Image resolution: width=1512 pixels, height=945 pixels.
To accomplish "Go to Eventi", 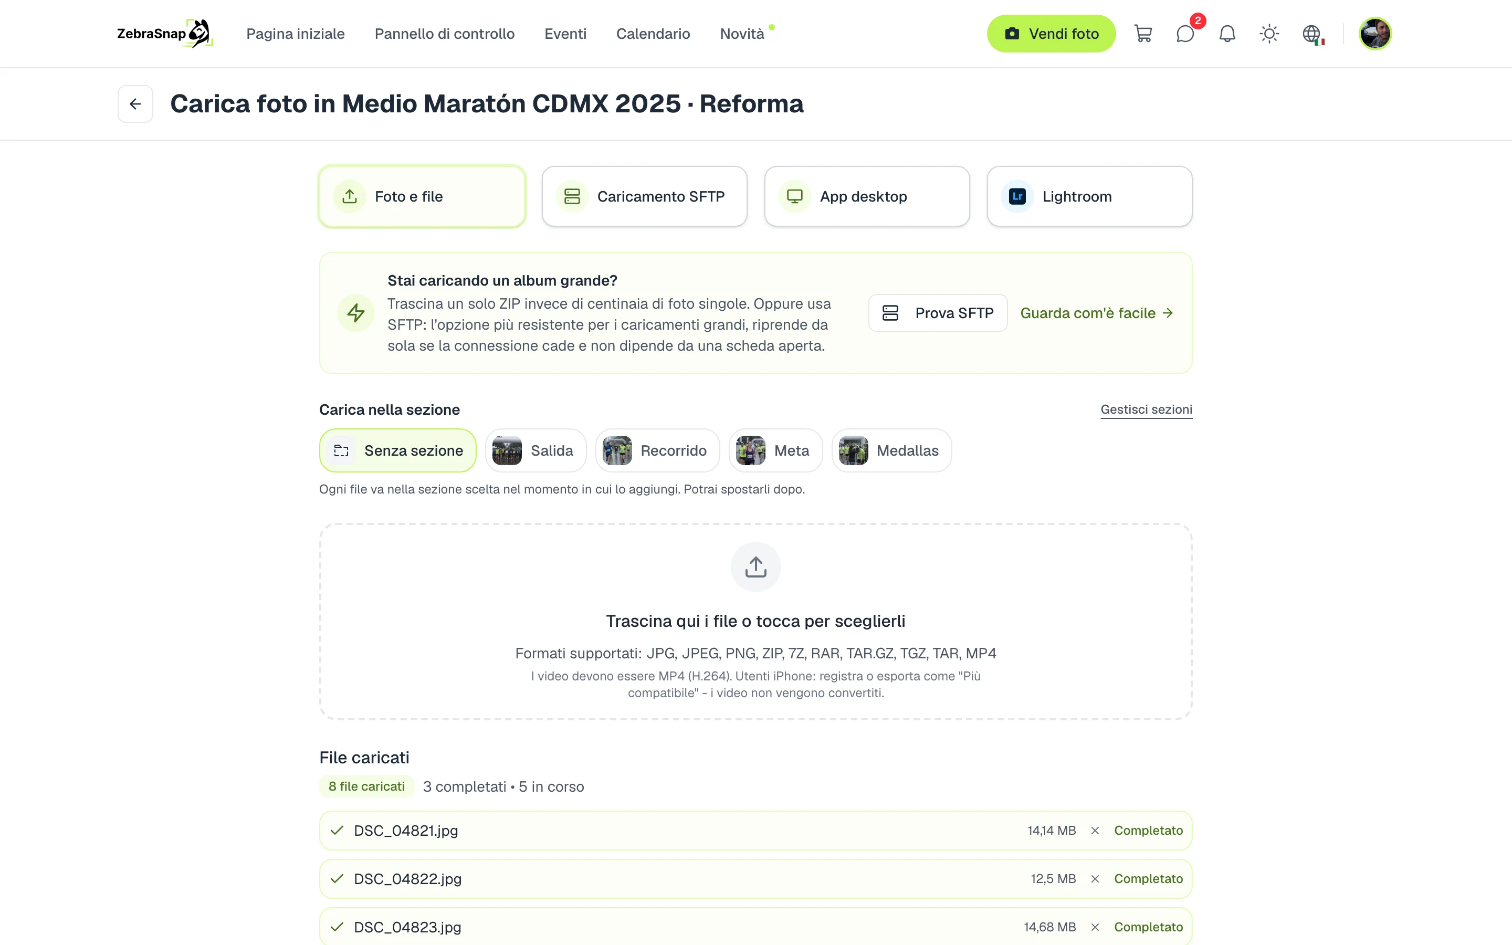I will (565, 34).
